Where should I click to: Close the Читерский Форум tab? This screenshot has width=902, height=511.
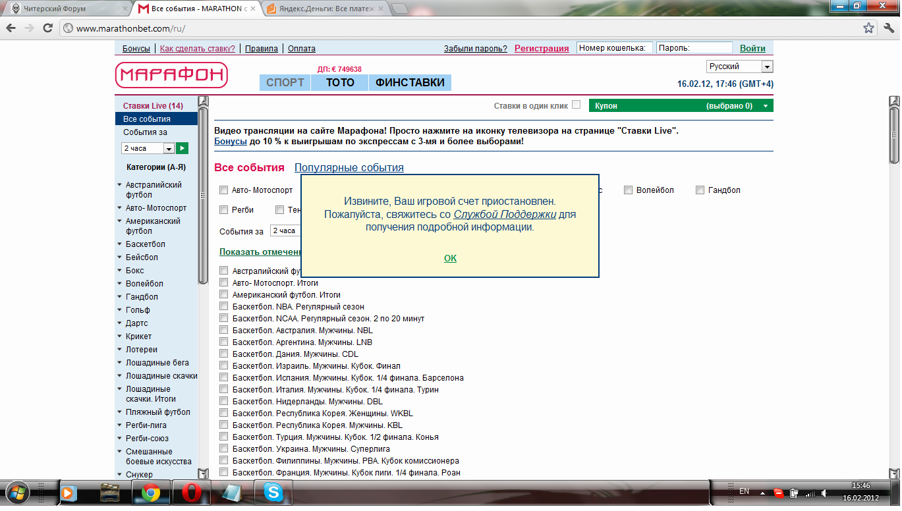[x=125, y=9]
